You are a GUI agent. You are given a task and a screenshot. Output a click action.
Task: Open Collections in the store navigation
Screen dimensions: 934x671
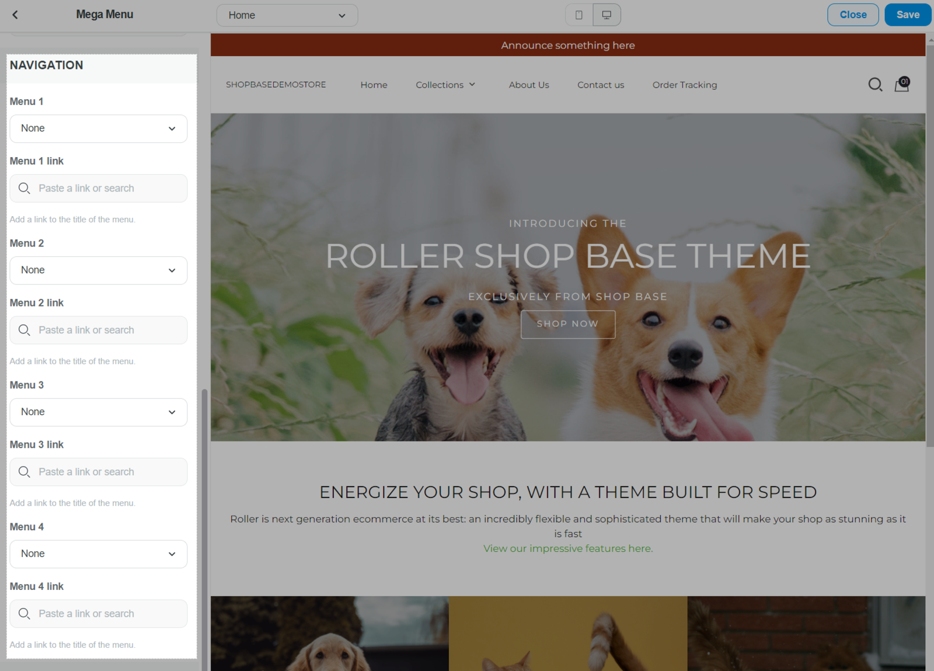[440, 85]
